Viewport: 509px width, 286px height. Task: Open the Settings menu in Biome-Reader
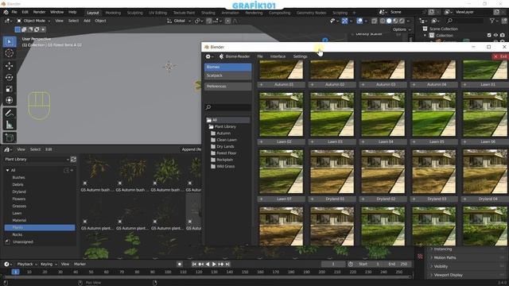[x=300, y=56]
